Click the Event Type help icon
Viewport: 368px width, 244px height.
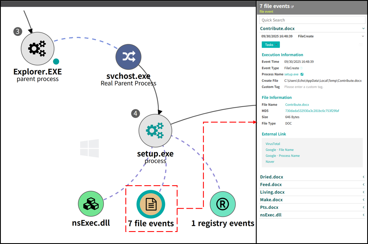point(302,68)
